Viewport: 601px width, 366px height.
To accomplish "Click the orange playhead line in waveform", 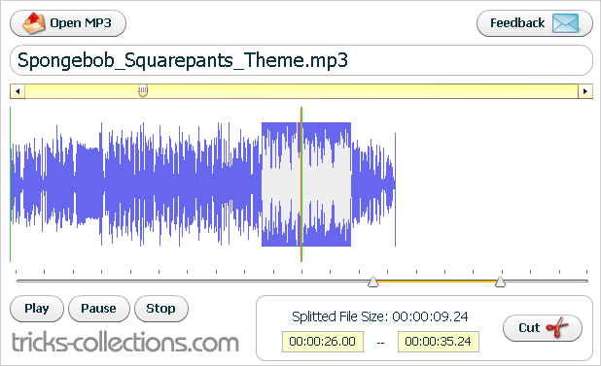I will point(301,184).
